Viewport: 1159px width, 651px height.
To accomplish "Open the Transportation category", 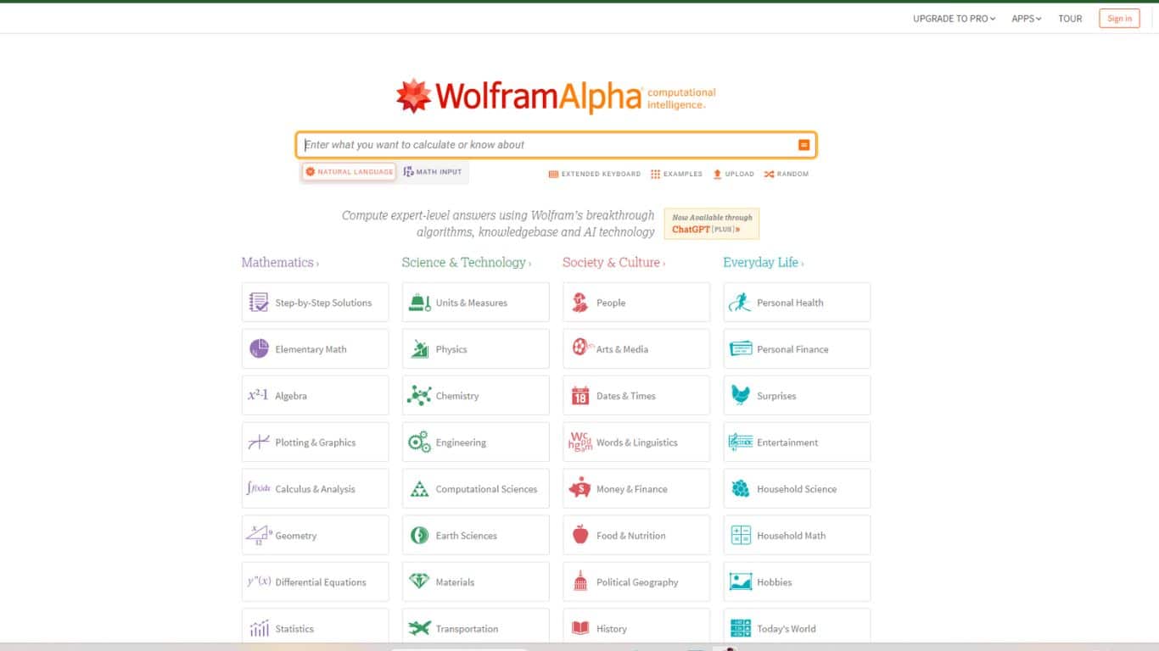I will pyautogui.click(x=466, y=628).
